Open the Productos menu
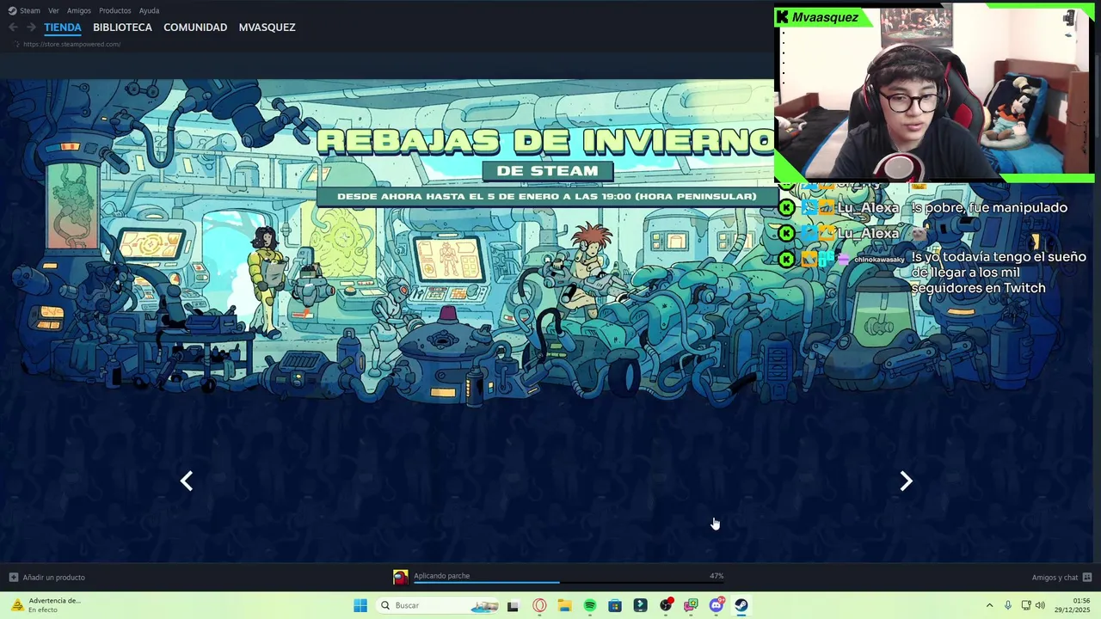This screenshot has height=619, width=1101. tap(115, 10)
